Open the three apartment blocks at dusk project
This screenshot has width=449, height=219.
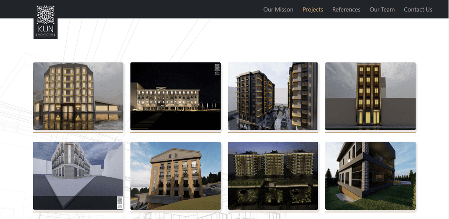(x=273, y=176)
